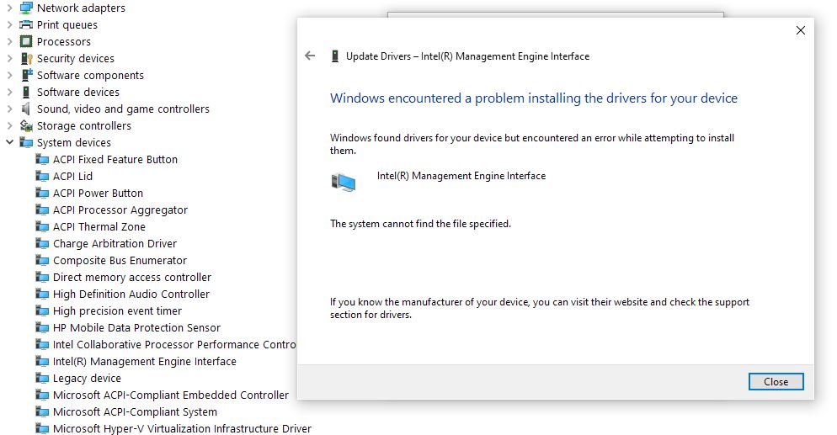Click the Software components puzzle icon
Screen dimensions: 837x435
coord(26,75)
